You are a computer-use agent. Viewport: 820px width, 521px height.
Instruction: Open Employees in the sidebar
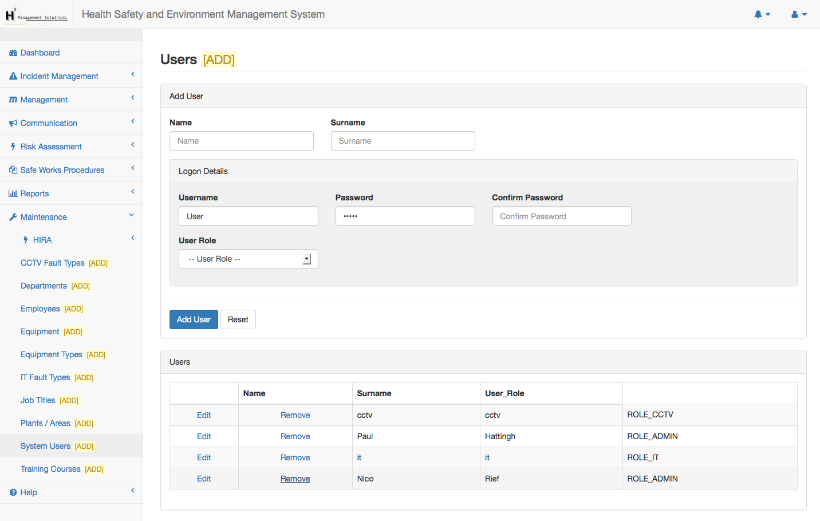(40, 309)
